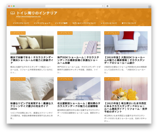The height and width of the screenshot is (133, 158).
Task: Open the sunlit room article thumbnail
Action: pos(79,89)
